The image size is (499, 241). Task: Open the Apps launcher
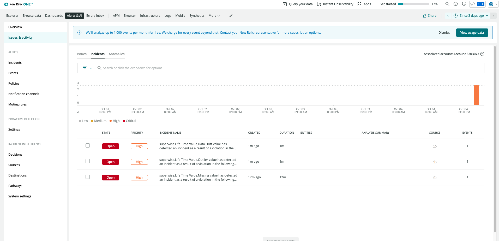point(364,4)
